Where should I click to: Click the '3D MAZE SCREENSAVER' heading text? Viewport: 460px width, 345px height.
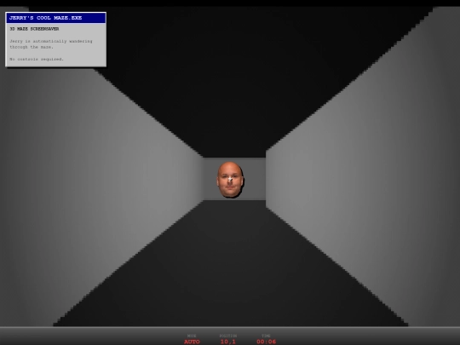point(34,29)
